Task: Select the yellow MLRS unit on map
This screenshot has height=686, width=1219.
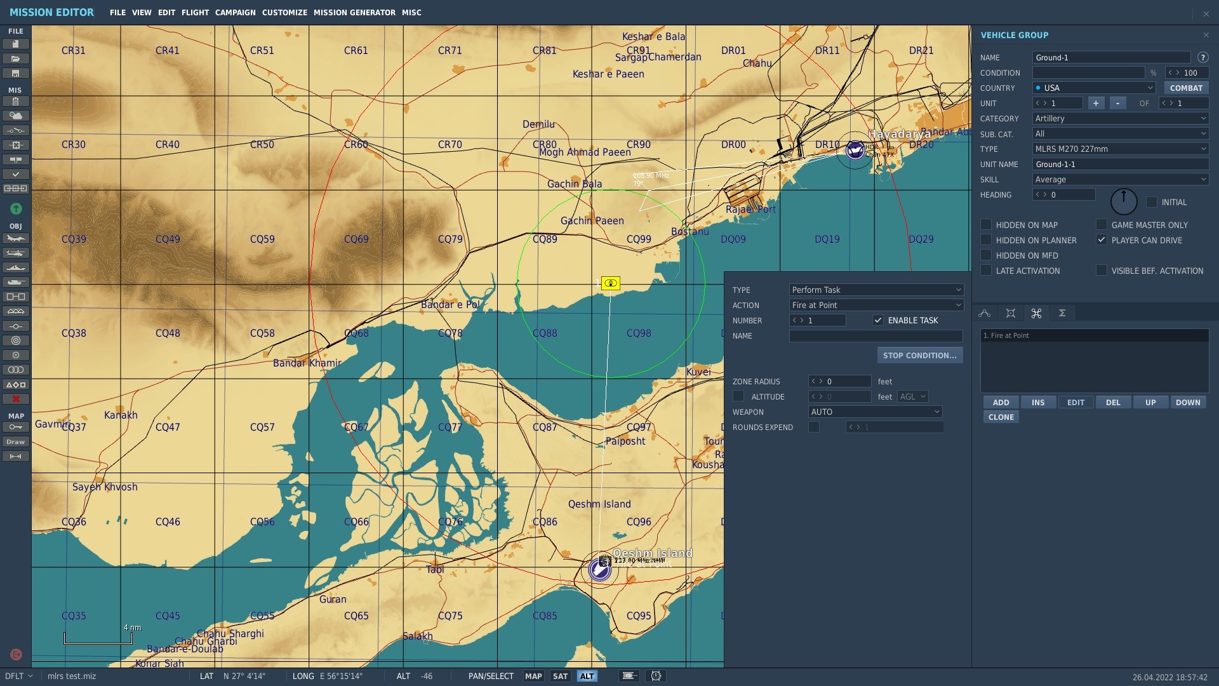Action: pyautogui.click(x=611, y=283)
